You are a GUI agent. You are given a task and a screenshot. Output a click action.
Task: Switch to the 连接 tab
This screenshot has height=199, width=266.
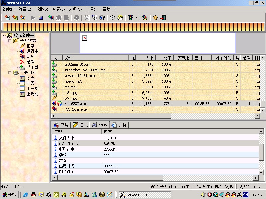coord(119,125)
